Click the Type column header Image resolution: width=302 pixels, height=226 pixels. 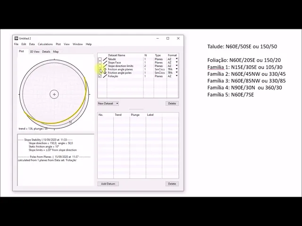158,55
